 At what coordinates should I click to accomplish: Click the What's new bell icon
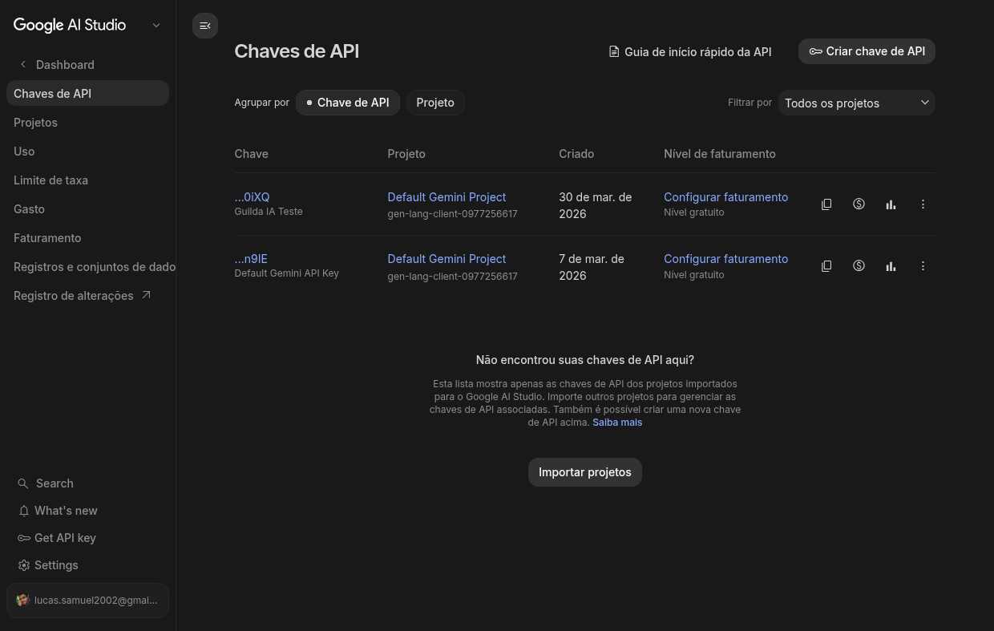click(23, 511)
